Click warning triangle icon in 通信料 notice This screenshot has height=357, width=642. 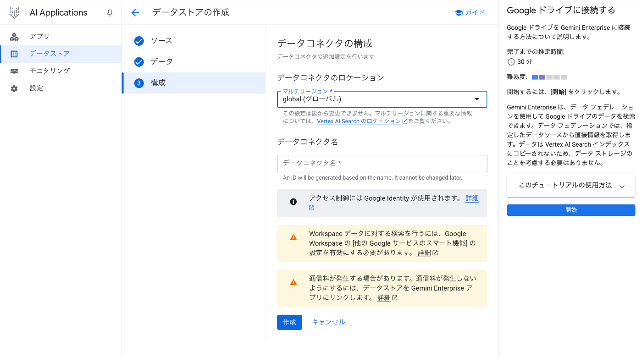pyautogui.click(x=293, y=282)
